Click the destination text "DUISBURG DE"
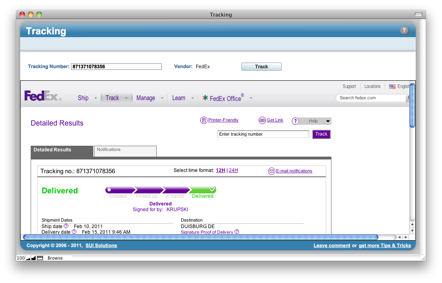This screenshot has width=442, height=283. 198,226
